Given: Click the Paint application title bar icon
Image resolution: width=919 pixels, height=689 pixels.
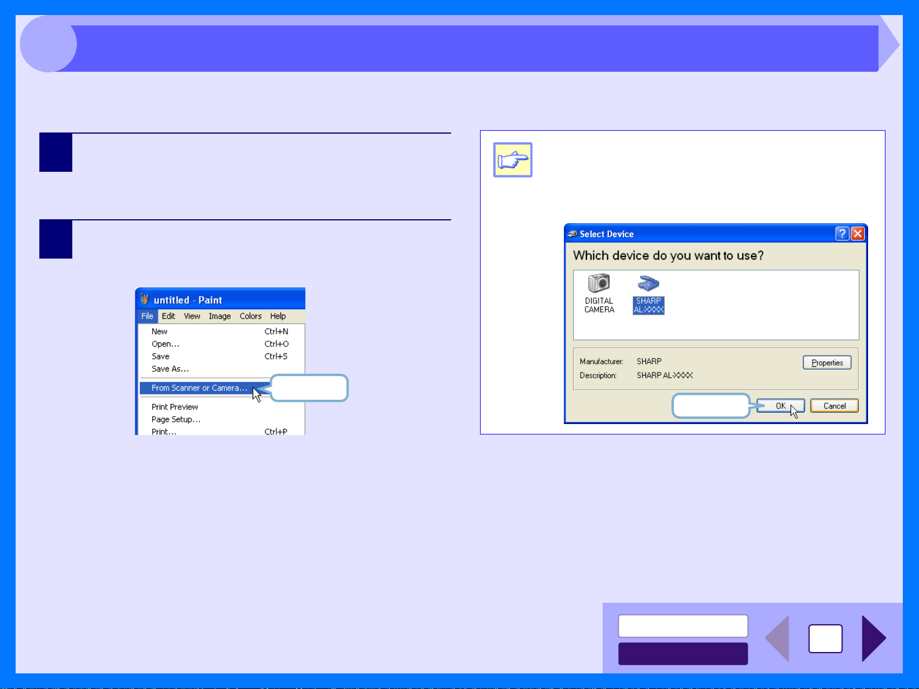Looking at the screenshot, I should click(x=144, y=299).
